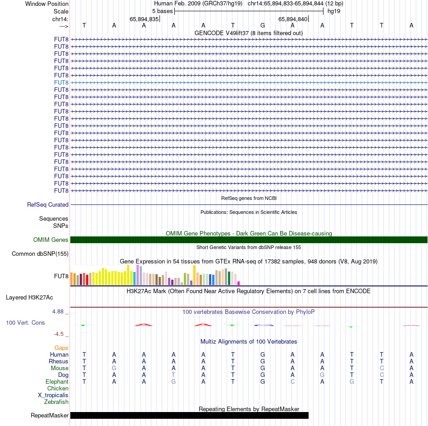
Task: Open Publications: Sequences in Scientific Articles title
Action: 249,212
